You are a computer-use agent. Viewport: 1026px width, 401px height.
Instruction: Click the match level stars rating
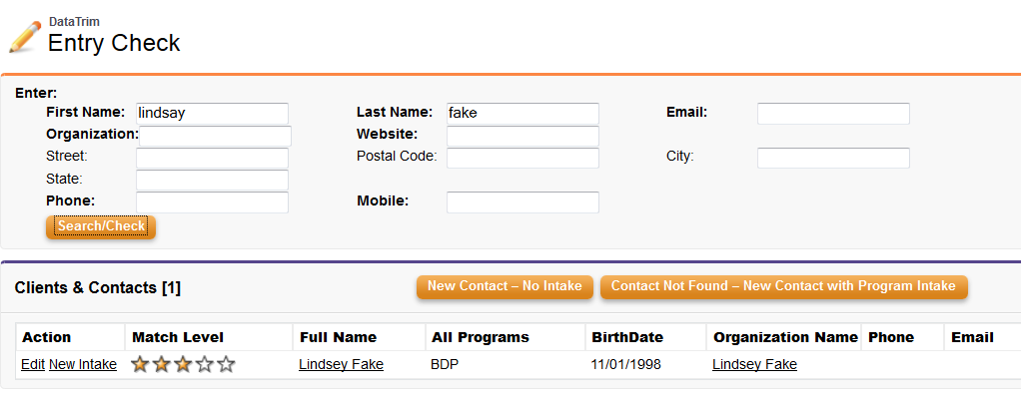tap(183, 364)
